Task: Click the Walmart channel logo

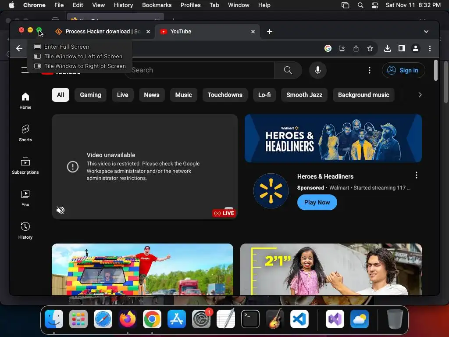Action: tap(271, 191)
